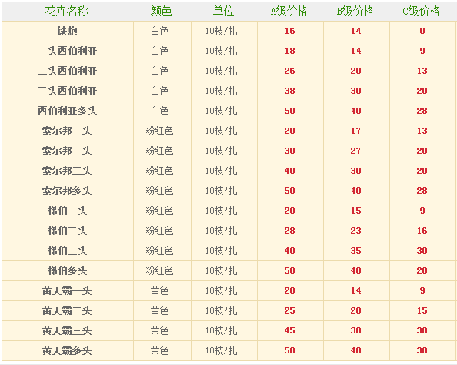The height and width of the screenshot is (365, 457).
Task: Click the A级价格 column header
Action: pyautogui.click(x=289, y=12)
